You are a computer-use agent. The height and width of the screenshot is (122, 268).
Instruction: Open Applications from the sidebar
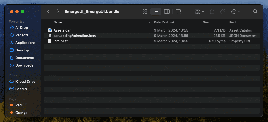25,43
